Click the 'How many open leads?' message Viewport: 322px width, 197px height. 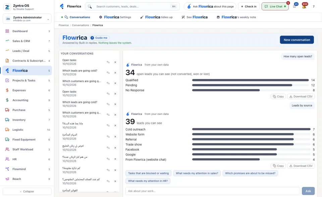(298, 56)
